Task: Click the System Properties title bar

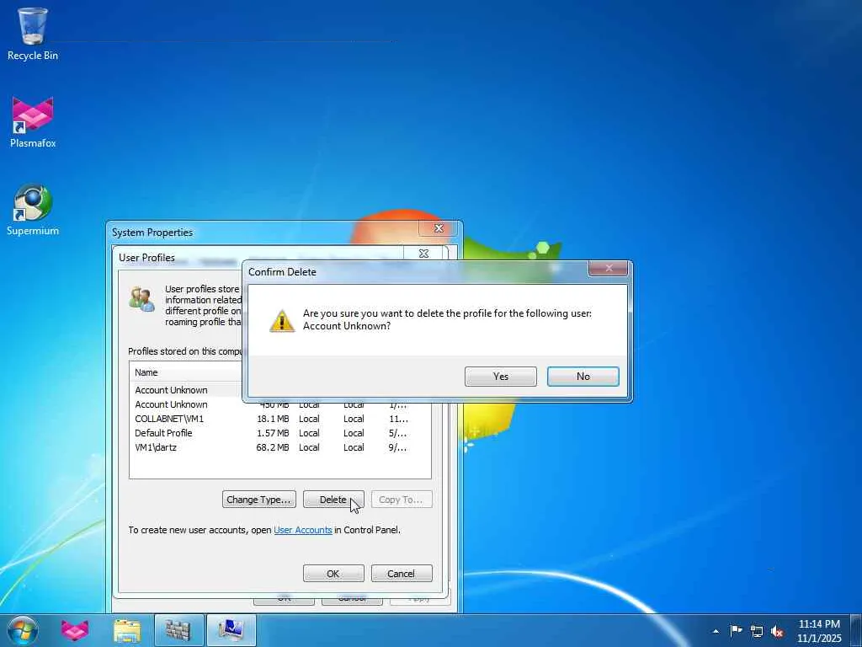Action: click(x=263, y=233)
